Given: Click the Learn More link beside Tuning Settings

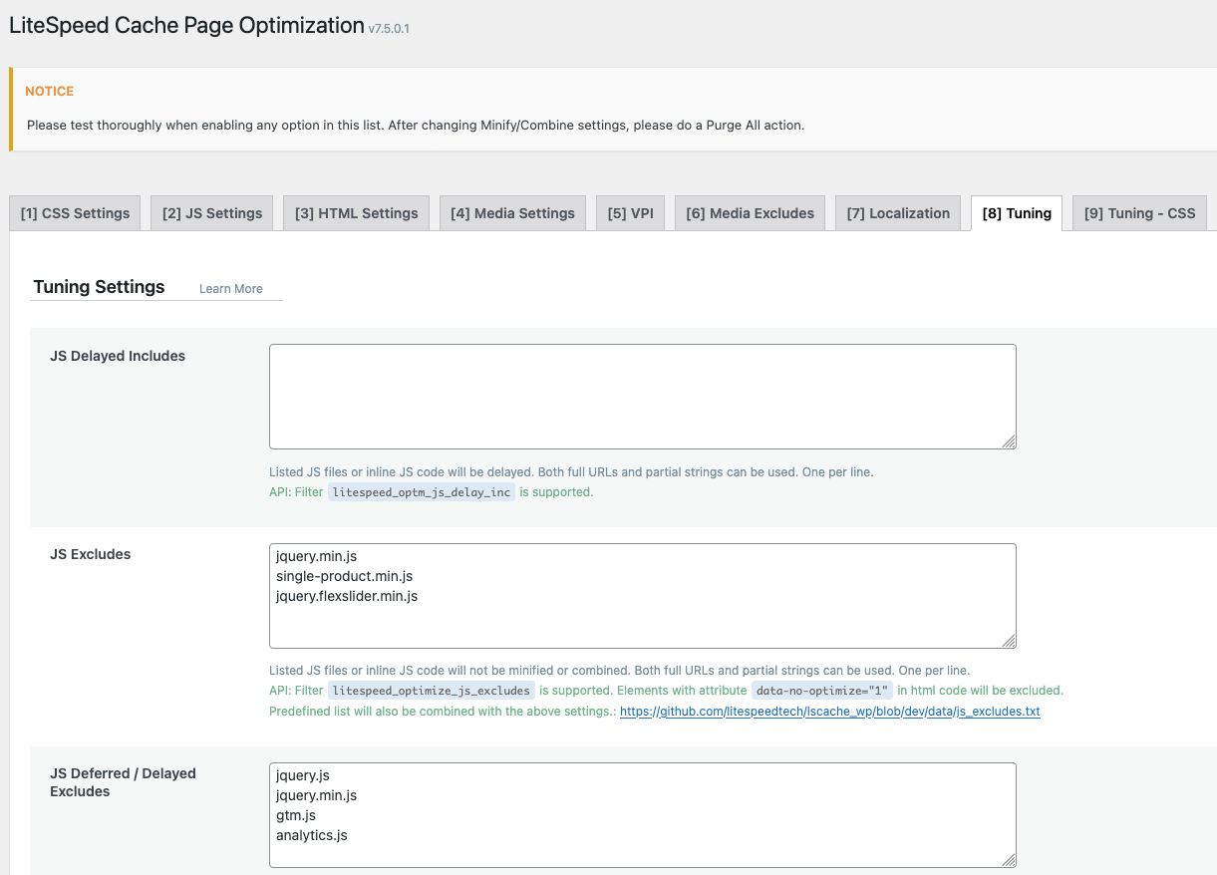Looking at the screenshot, I should pos(231,289).
